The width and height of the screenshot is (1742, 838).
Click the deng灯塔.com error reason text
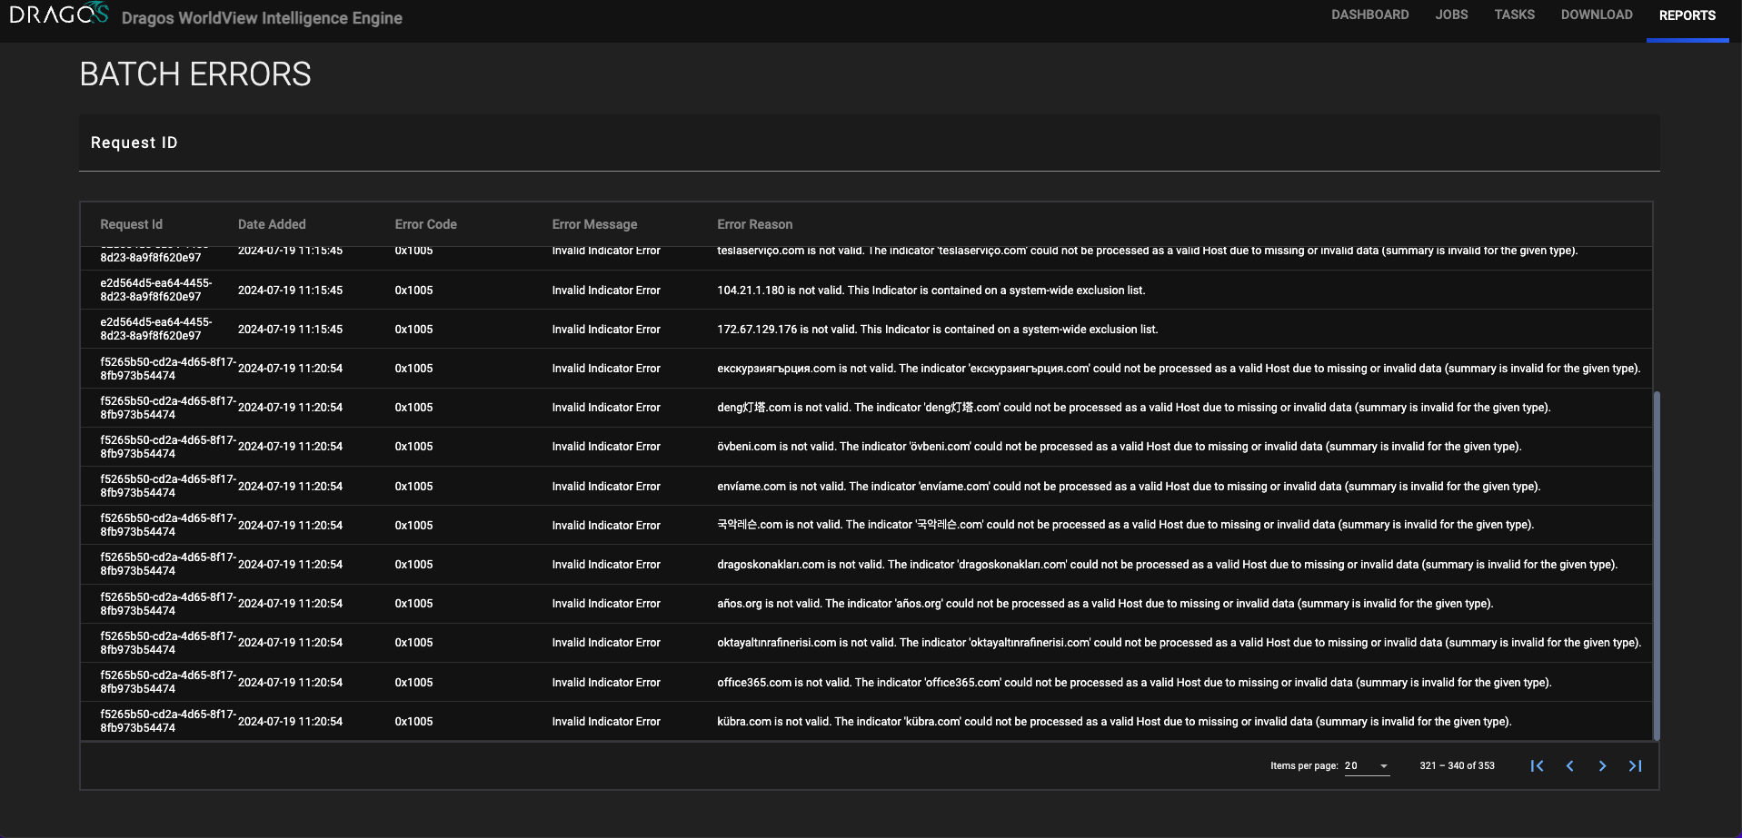coord(1133,408)
